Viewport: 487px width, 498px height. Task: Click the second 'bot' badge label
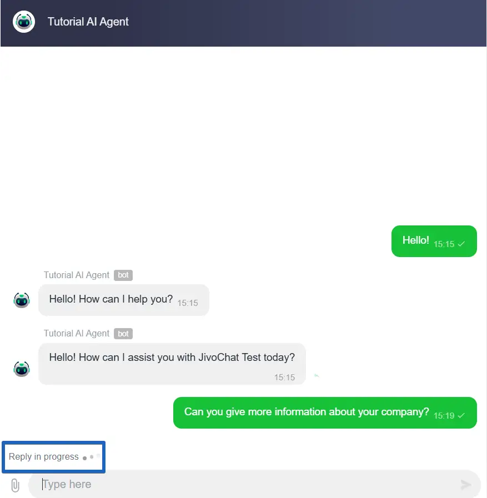(123, 334)
